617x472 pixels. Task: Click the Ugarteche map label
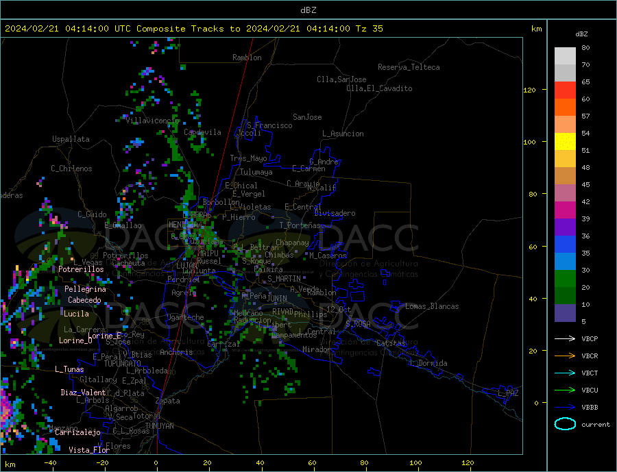coord(185,317)
